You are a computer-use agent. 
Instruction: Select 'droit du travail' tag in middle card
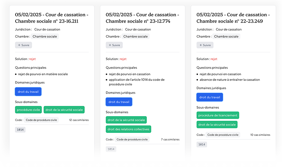pos(119,102)
